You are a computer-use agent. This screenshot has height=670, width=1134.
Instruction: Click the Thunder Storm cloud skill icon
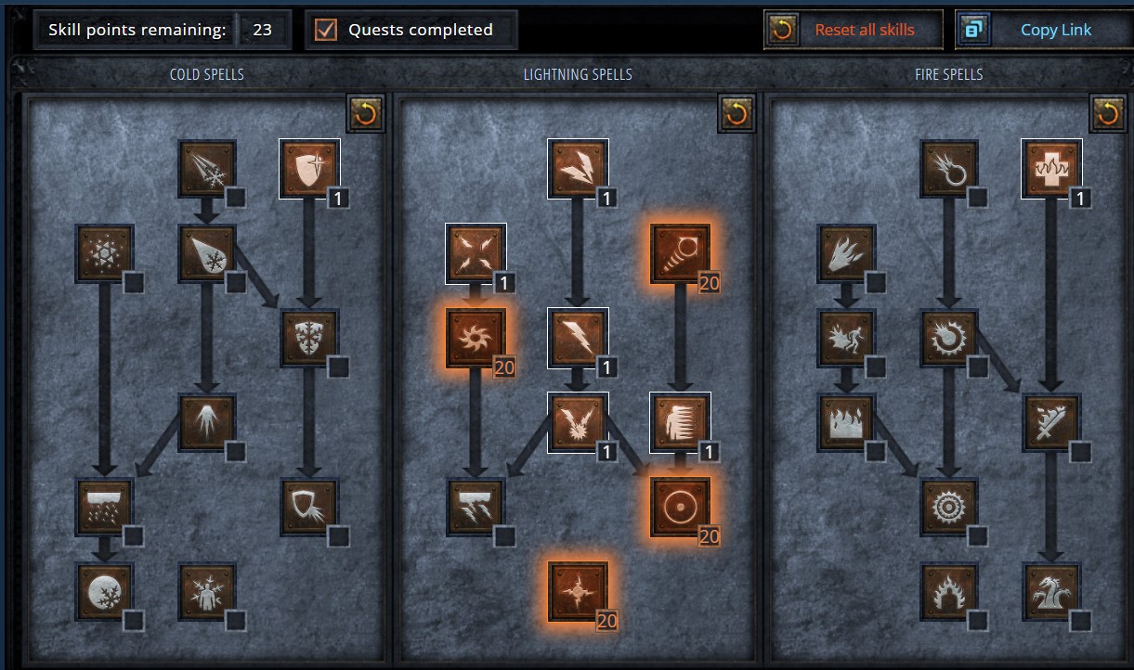(476, 507)
